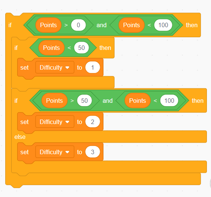Select the 'else' label of if-else block

click(x=20, y=137)
